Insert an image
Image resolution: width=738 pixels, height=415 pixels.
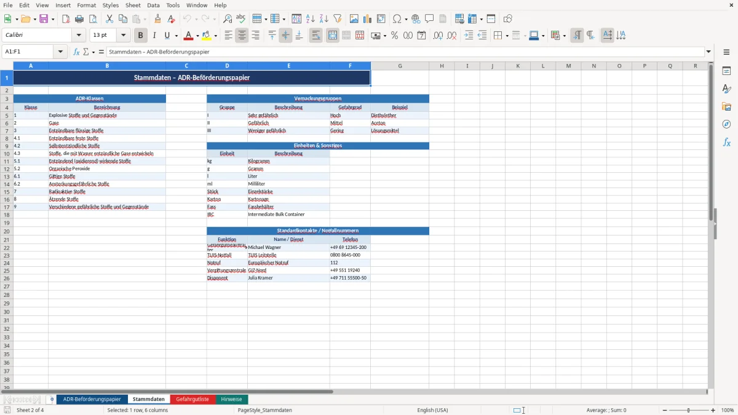(354, 19)
